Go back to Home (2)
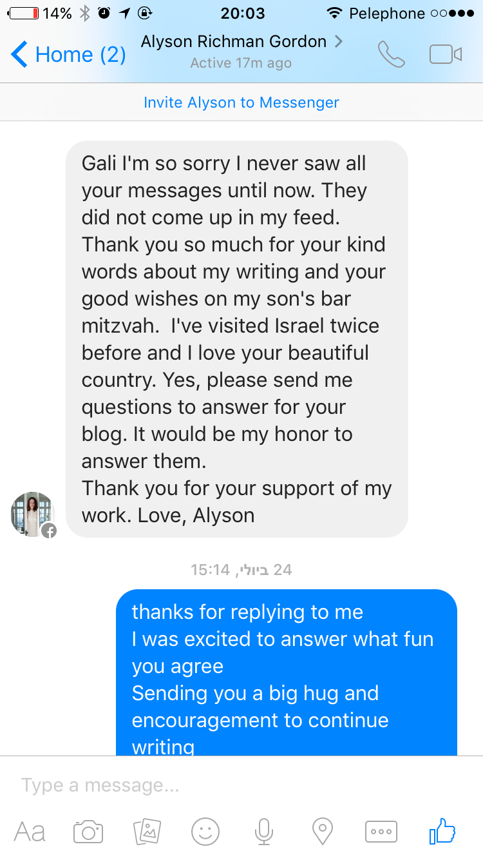This screenshot has height=860, width=483. point(68,55)
